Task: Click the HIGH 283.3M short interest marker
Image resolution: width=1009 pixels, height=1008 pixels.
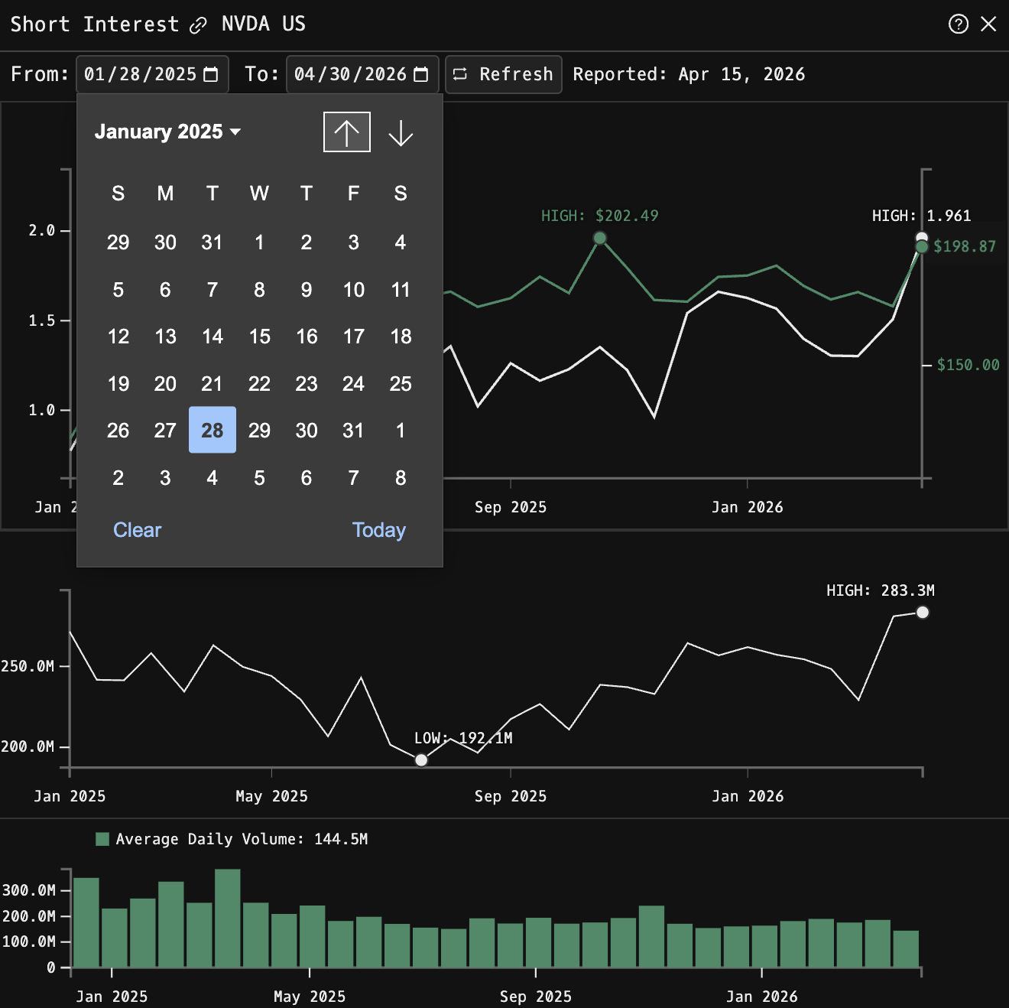Action: pyautogui.click(x=923, y=612)
